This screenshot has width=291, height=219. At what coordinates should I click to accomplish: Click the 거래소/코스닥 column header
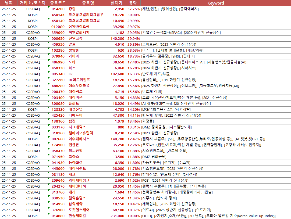click(x=33, y=3)
